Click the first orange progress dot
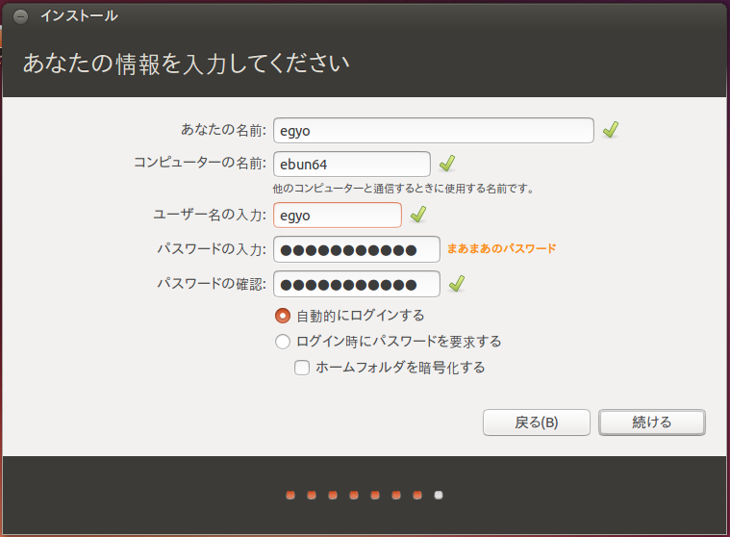Viewport: 730px width, 537px height. click(290, 495)
